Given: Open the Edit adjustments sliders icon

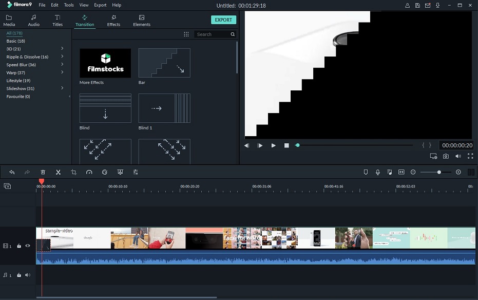Looking at the screenshot, I should click(136, 172).
